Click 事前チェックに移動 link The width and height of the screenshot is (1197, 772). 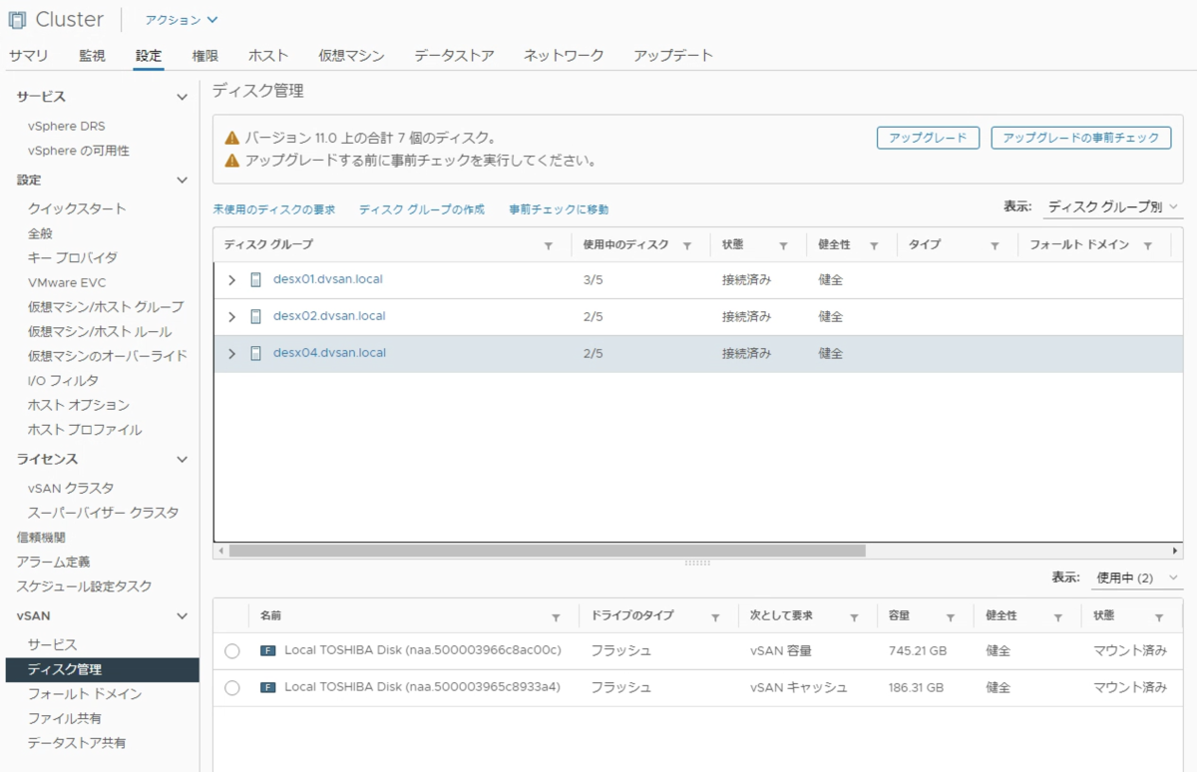coord(559,209)
